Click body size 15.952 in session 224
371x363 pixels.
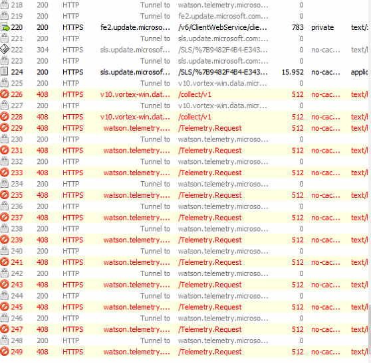[293, 72]
